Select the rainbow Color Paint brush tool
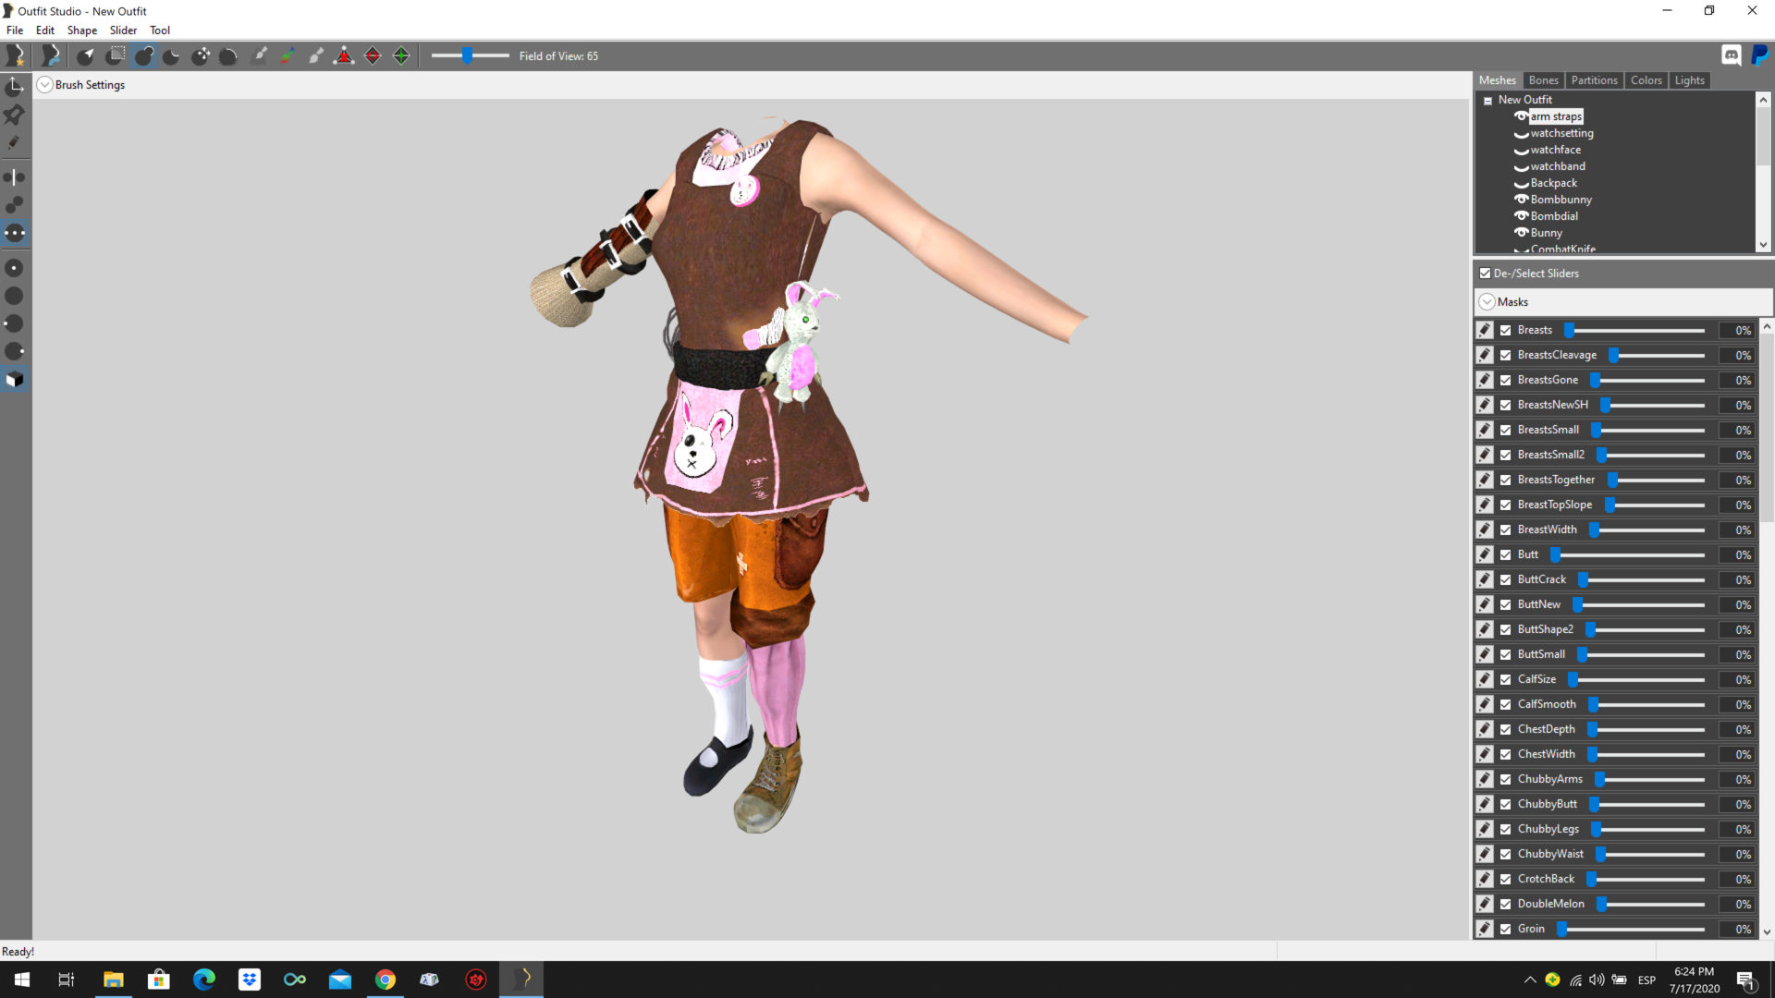The image size is (1775, 998). pyautogui.click(x=288, y=56)
